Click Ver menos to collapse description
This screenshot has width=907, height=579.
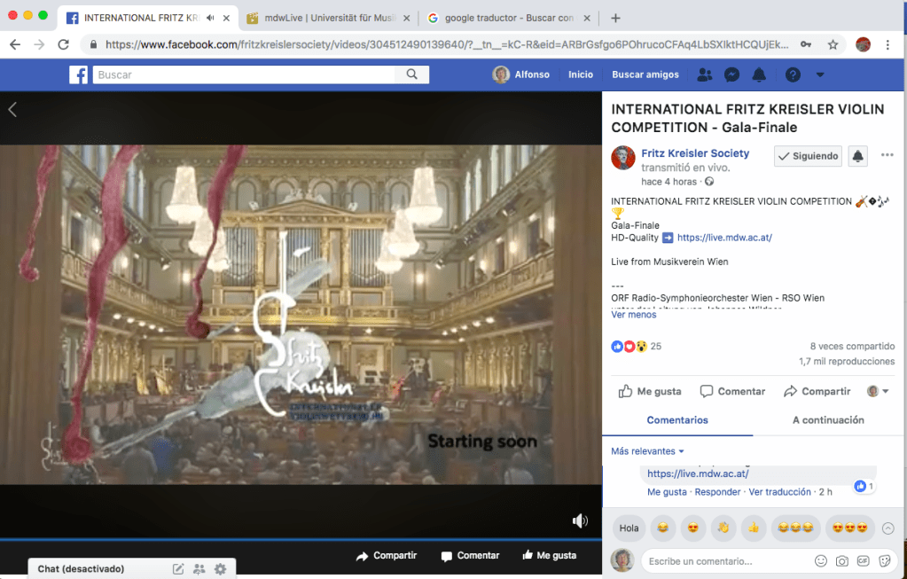coord(633,315)
